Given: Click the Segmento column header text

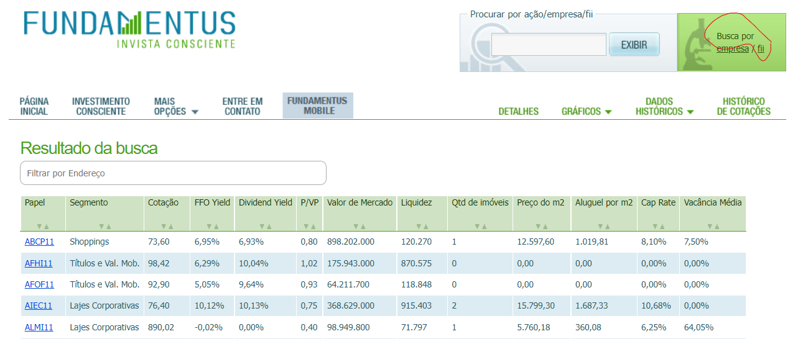Looking at the screenshot, I should [x=88, y=202].
